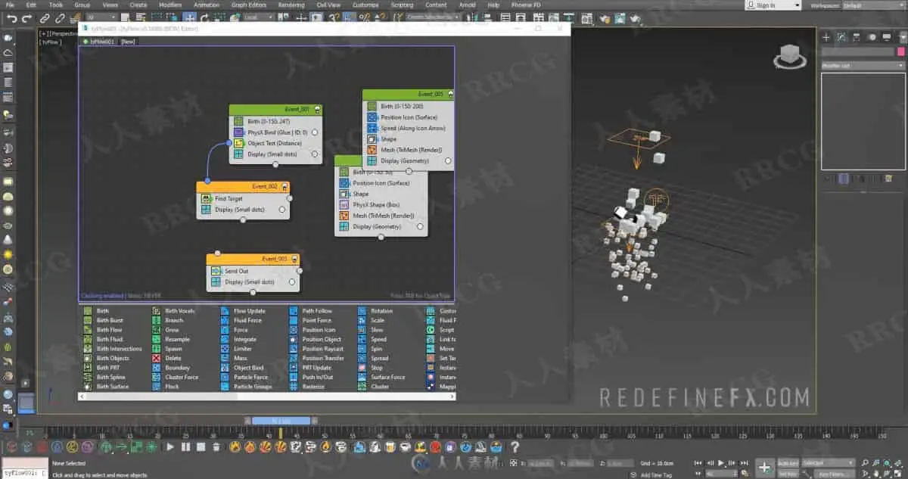Screen dimensions: 908x479
Task: Open the Graph Editors menu
Action: tap(249, 5)
